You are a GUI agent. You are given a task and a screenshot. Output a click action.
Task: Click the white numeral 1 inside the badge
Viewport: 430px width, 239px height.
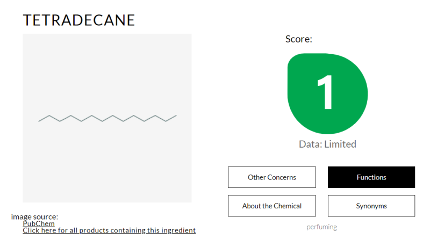tap(325, 92)
